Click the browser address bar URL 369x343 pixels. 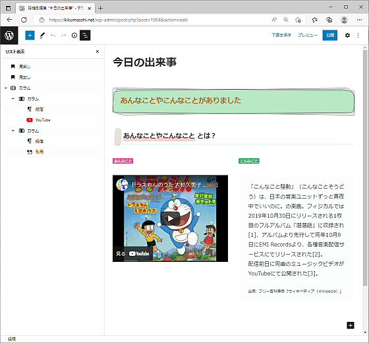point(118,20)
